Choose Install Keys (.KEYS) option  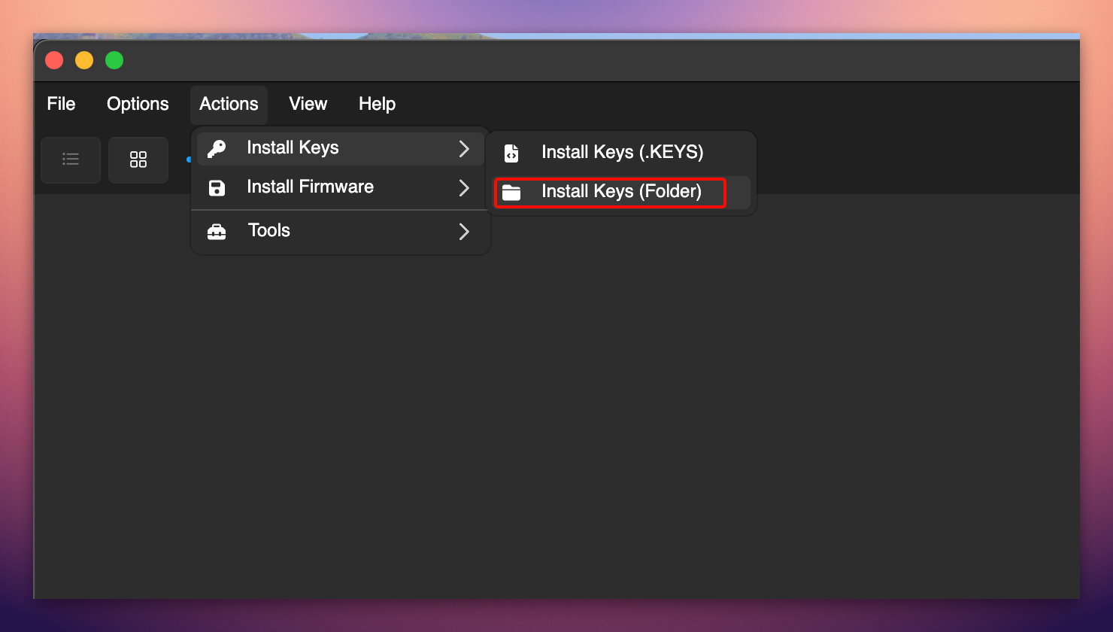(622, 152)
